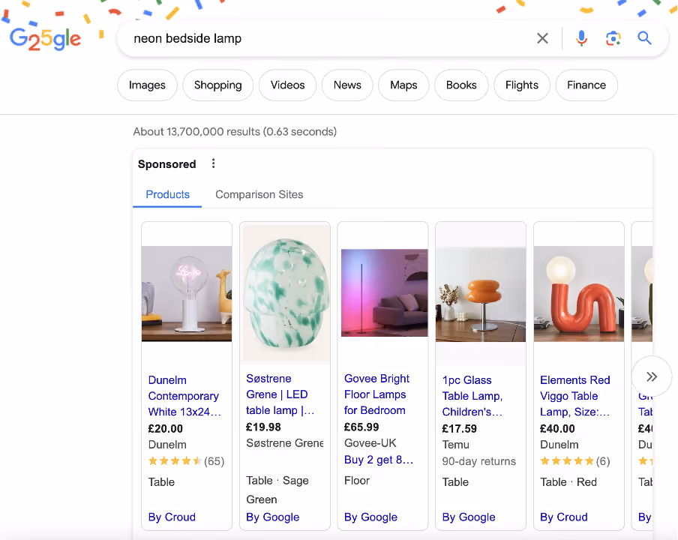
Task: Click the £65.99 price
Action: tap(361, 427)
